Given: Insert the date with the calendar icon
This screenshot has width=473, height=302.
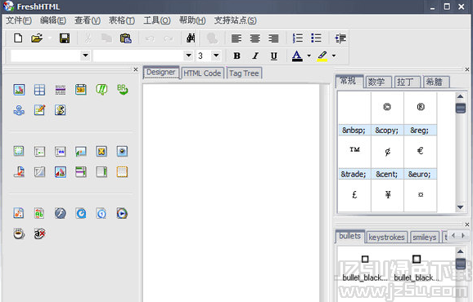Looking at the screenshot, I should [x=81, y=90].
